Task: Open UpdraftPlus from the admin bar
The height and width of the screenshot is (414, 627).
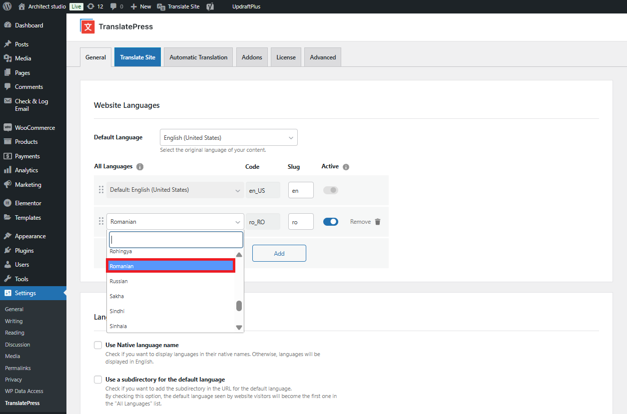Action: [246, 6]
